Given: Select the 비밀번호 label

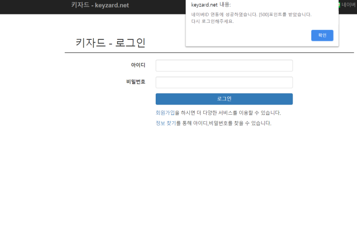Looking at the screenshot, I should [135, 82].
